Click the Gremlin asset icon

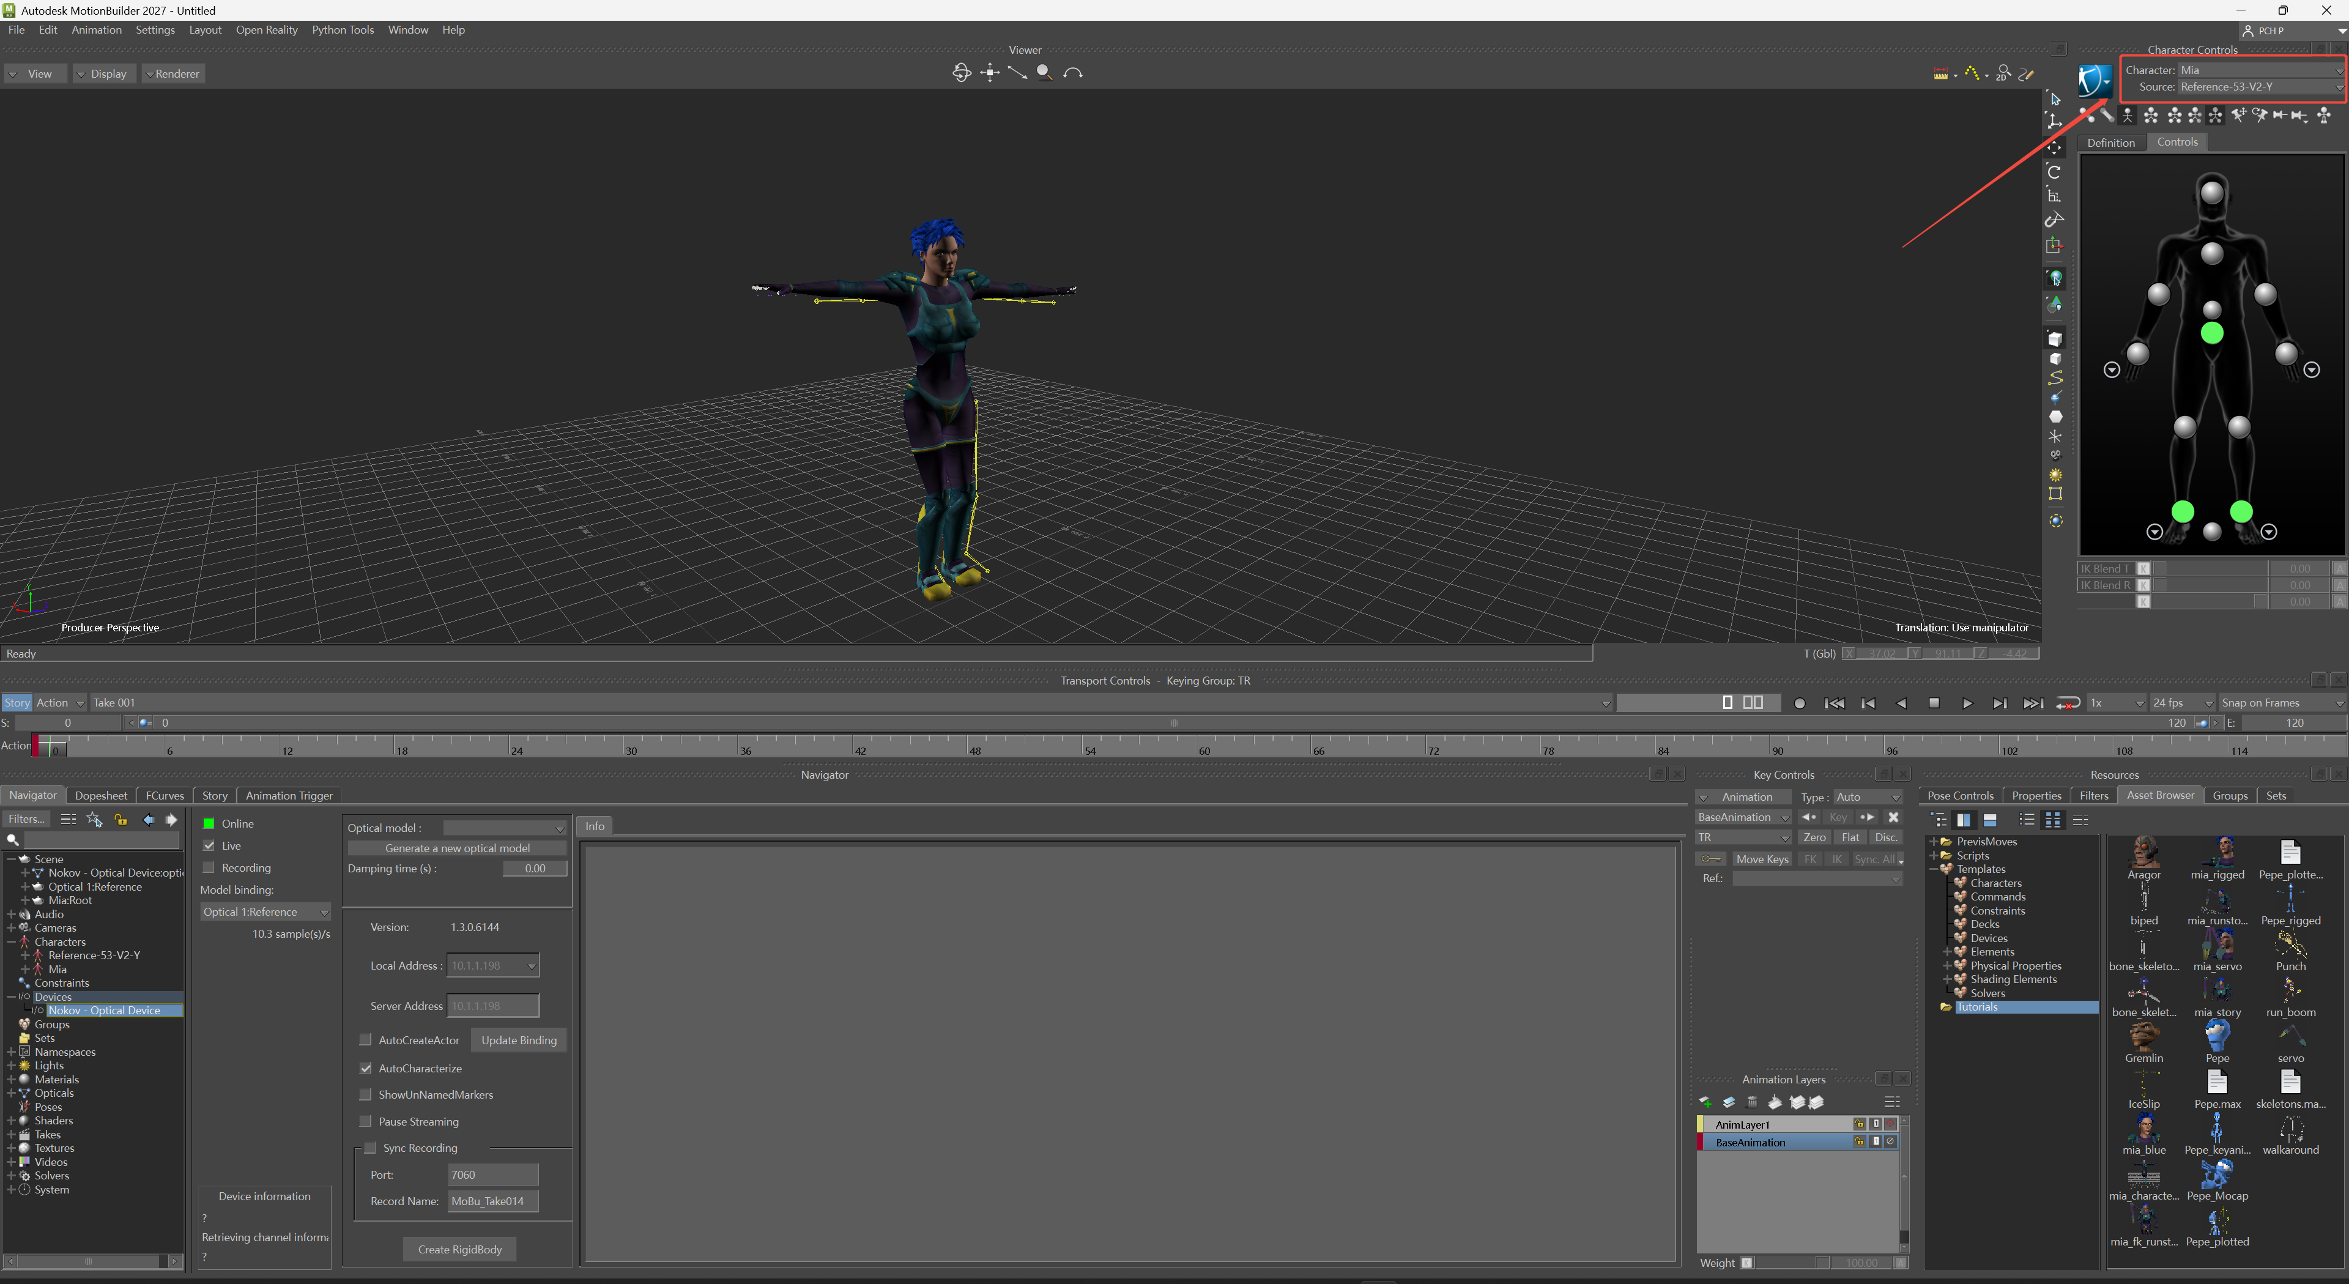2144,1036
